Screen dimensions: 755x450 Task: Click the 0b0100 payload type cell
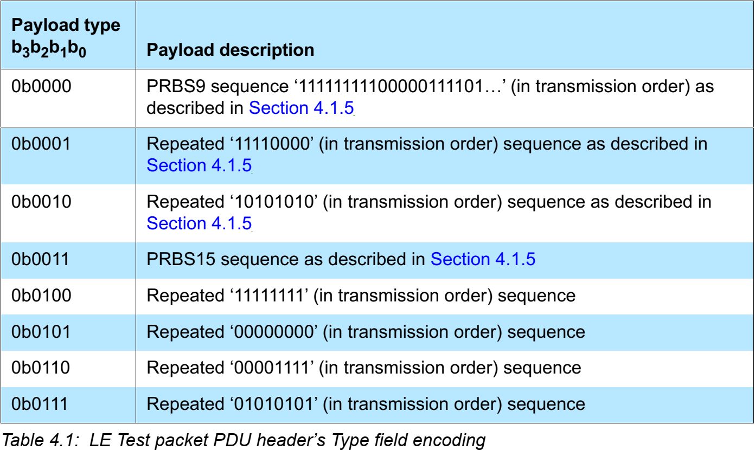pyautogui.click(x=41, y=296)
